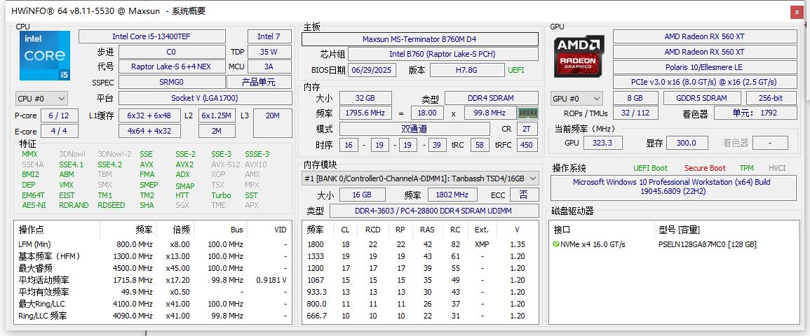Click the 1795.6 MHz memory frequency value

click(x=365, y=113)
